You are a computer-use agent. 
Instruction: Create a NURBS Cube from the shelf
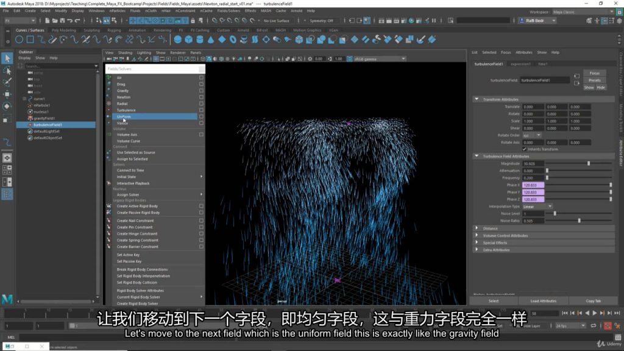tap(189, 40)
